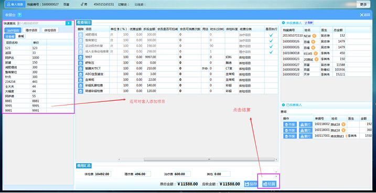Delete the 0.00 discounted-amount charge row

pos(81,63)
